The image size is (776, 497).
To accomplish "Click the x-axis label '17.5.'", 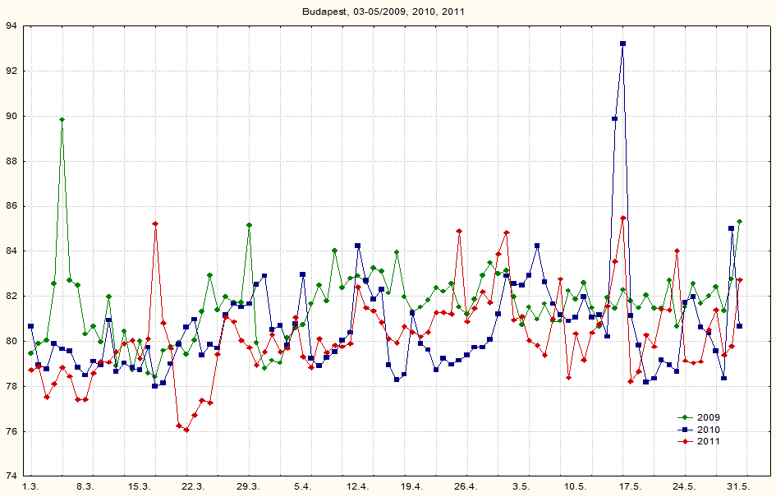I will click(x=629, y=487).
